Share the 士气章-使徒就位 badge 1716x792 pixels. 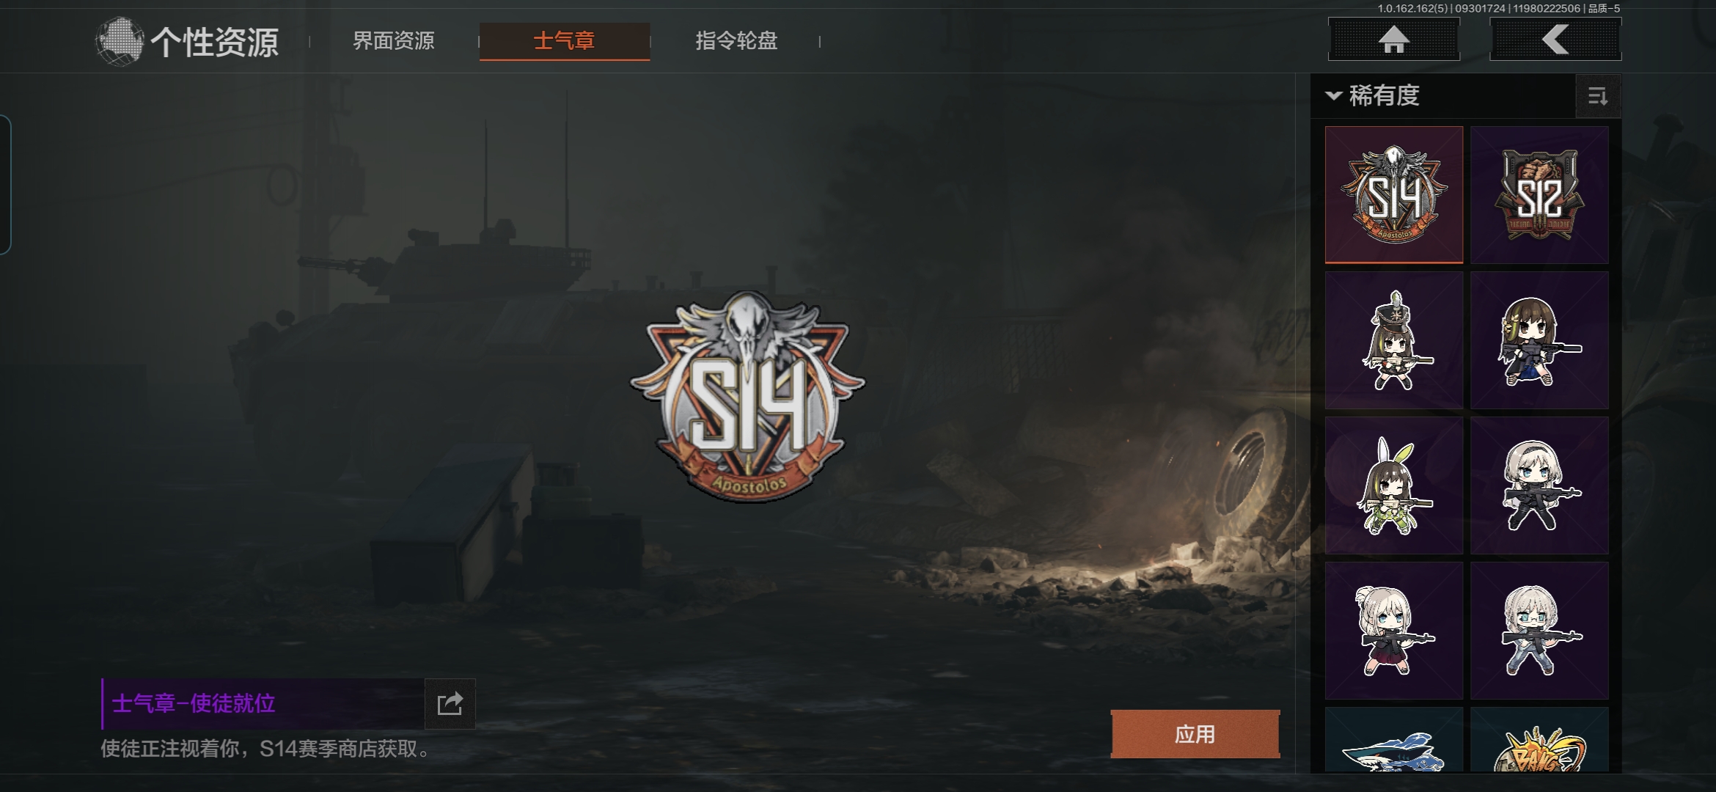pos(450,704)
